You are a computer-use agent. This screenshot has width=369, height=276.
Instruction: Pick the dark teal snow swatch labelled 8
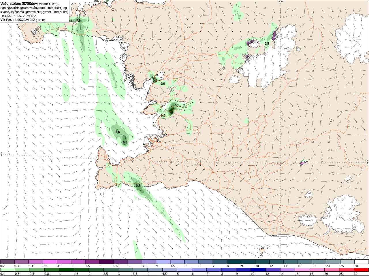click(234, 262)
